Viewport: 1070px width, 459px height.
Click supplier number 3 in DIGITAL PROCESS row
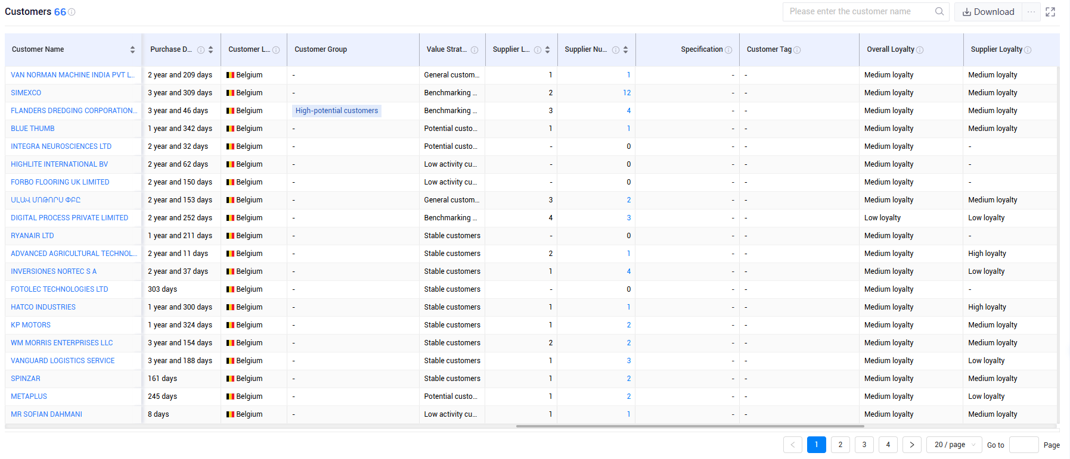(x=628, y=218)
